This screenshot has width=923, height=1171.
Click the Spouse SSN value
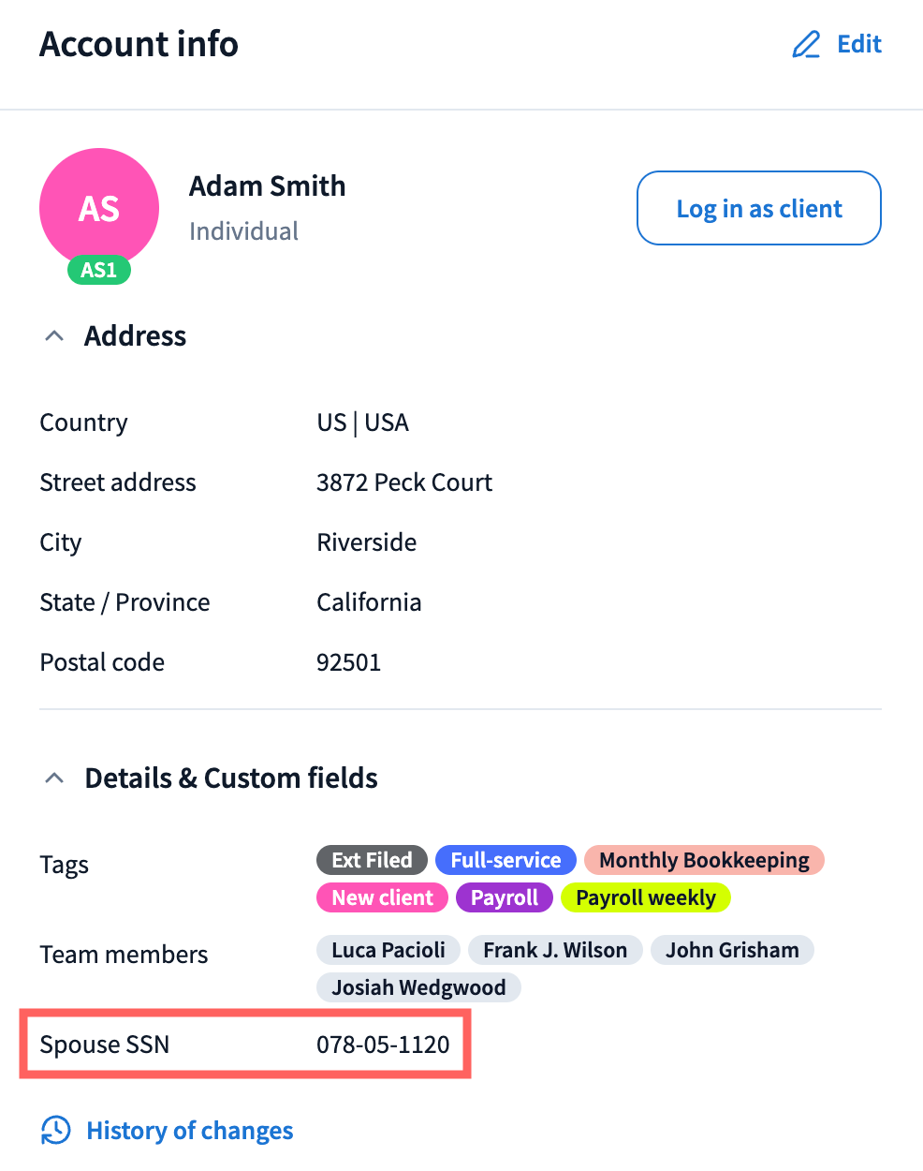point(383,1045)
